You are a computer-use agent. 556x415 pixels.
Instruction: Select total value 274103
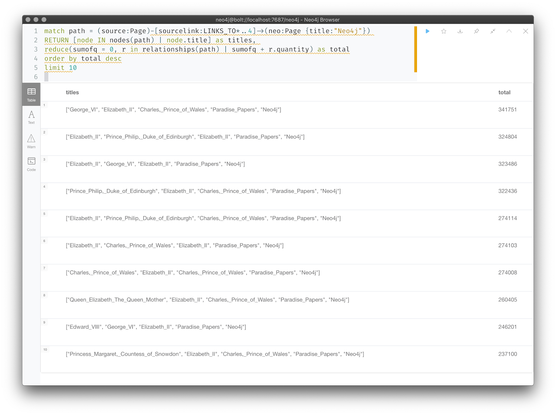507,246
